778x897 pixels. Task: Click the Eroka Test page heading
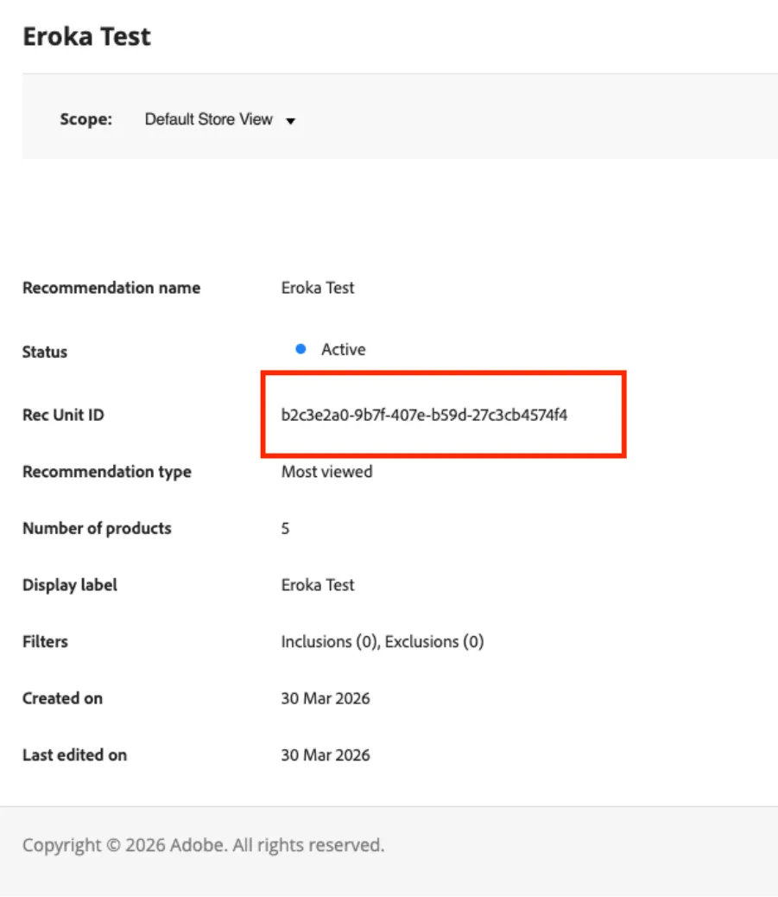tap(87, 36)
